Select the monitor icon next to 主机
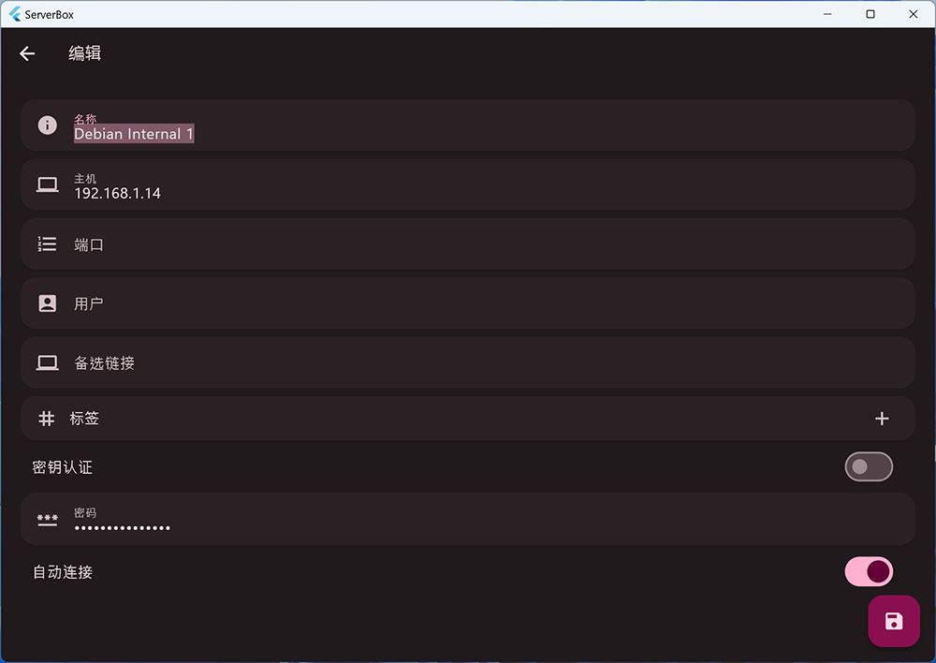The height and width of the screenshot is (663, 936). [47, 184]
